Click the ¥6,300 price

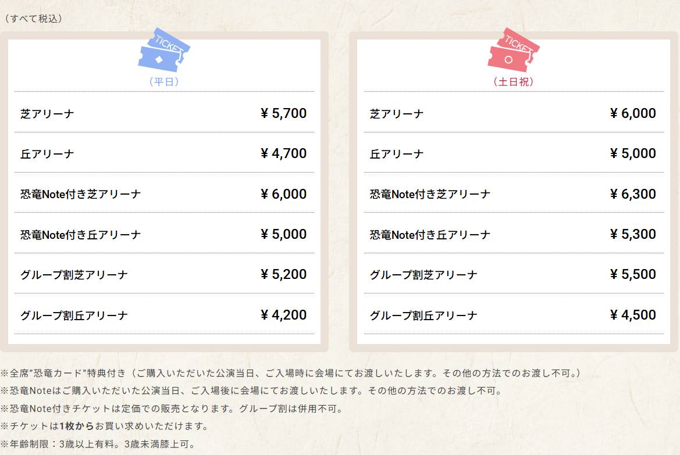point(633,194)
